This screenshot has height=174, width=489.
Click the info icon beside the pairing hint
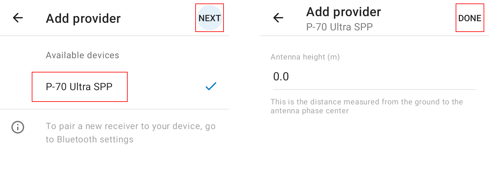tap(18, 127)
